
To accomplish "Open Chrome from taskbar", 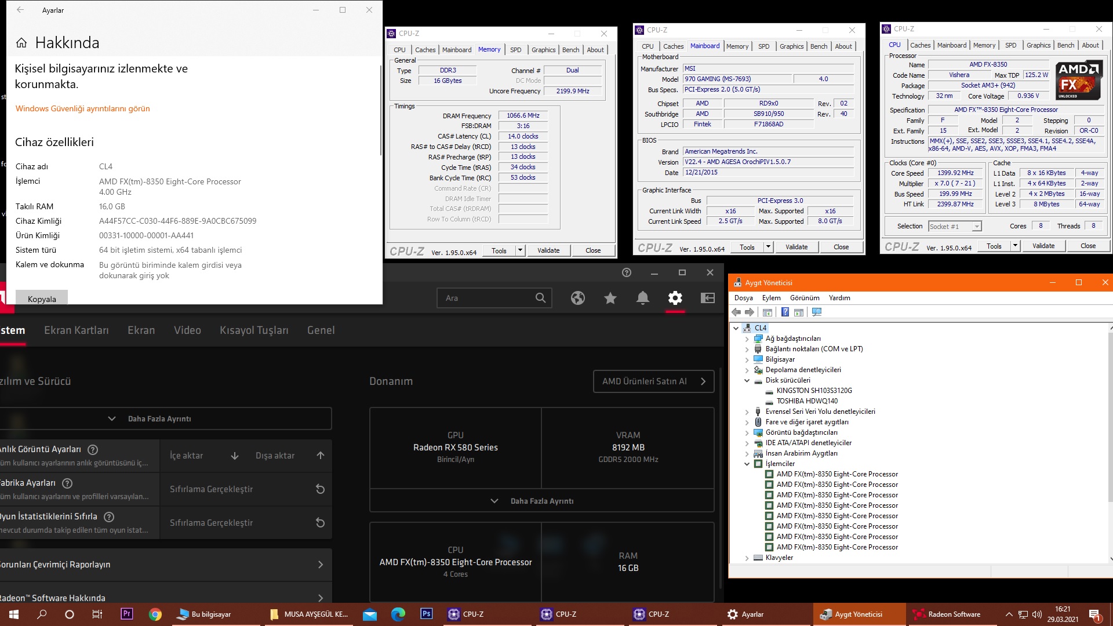I will coord(155,614).
